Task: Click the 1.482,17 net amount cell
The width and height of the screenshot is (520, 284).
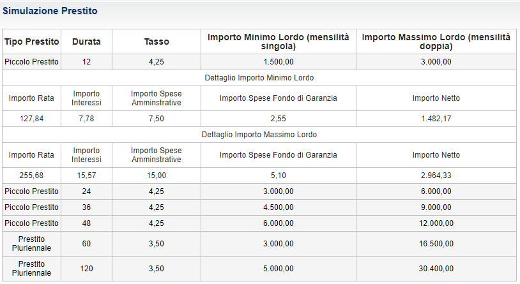Action: 436,118
